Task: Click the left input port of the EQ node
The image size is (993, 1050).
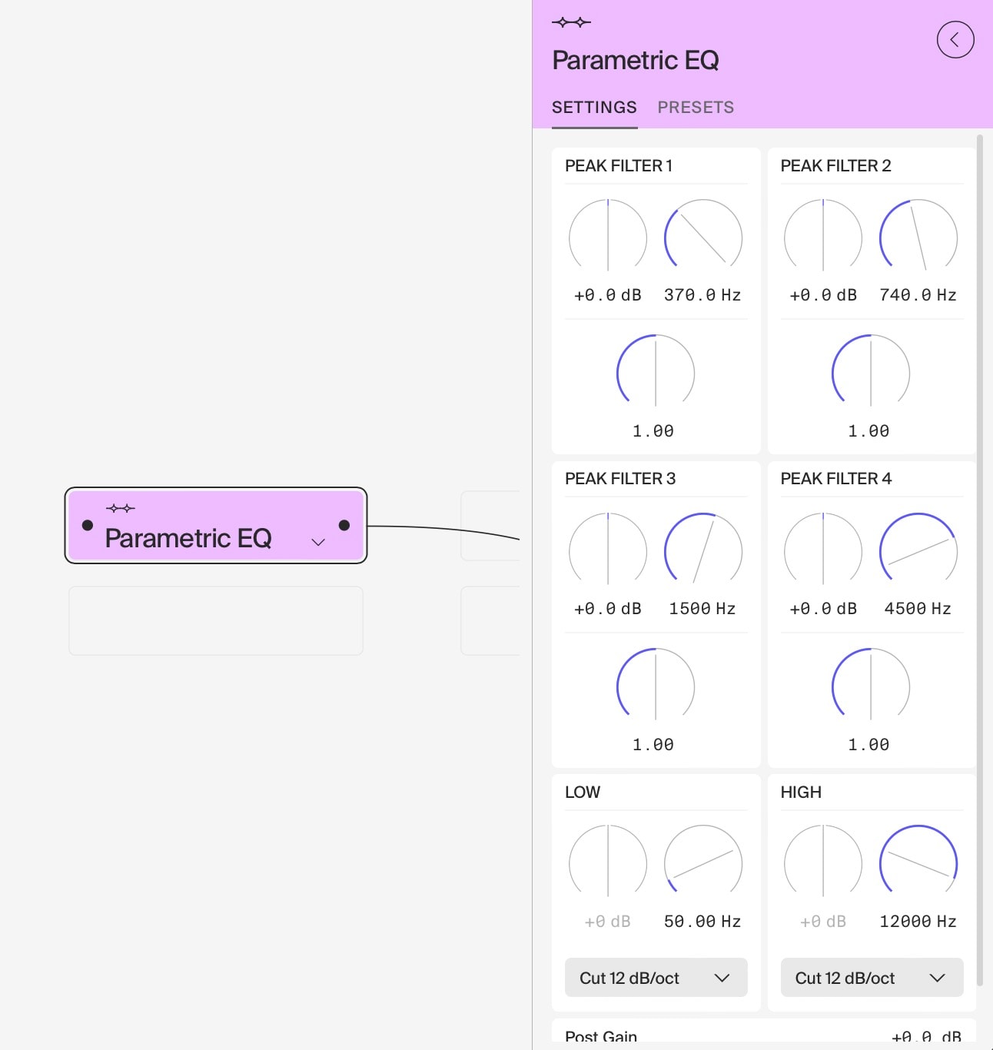Action: point(88,526)
